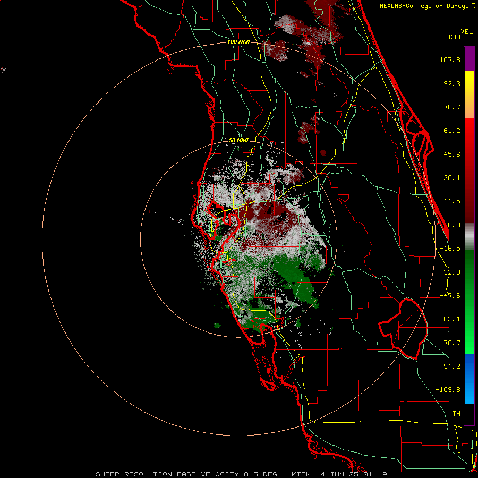Click the SUPER-RESOLUTION BASE VELOCITY caption
This screenshot has width=478, height=478.
point(241,474)
